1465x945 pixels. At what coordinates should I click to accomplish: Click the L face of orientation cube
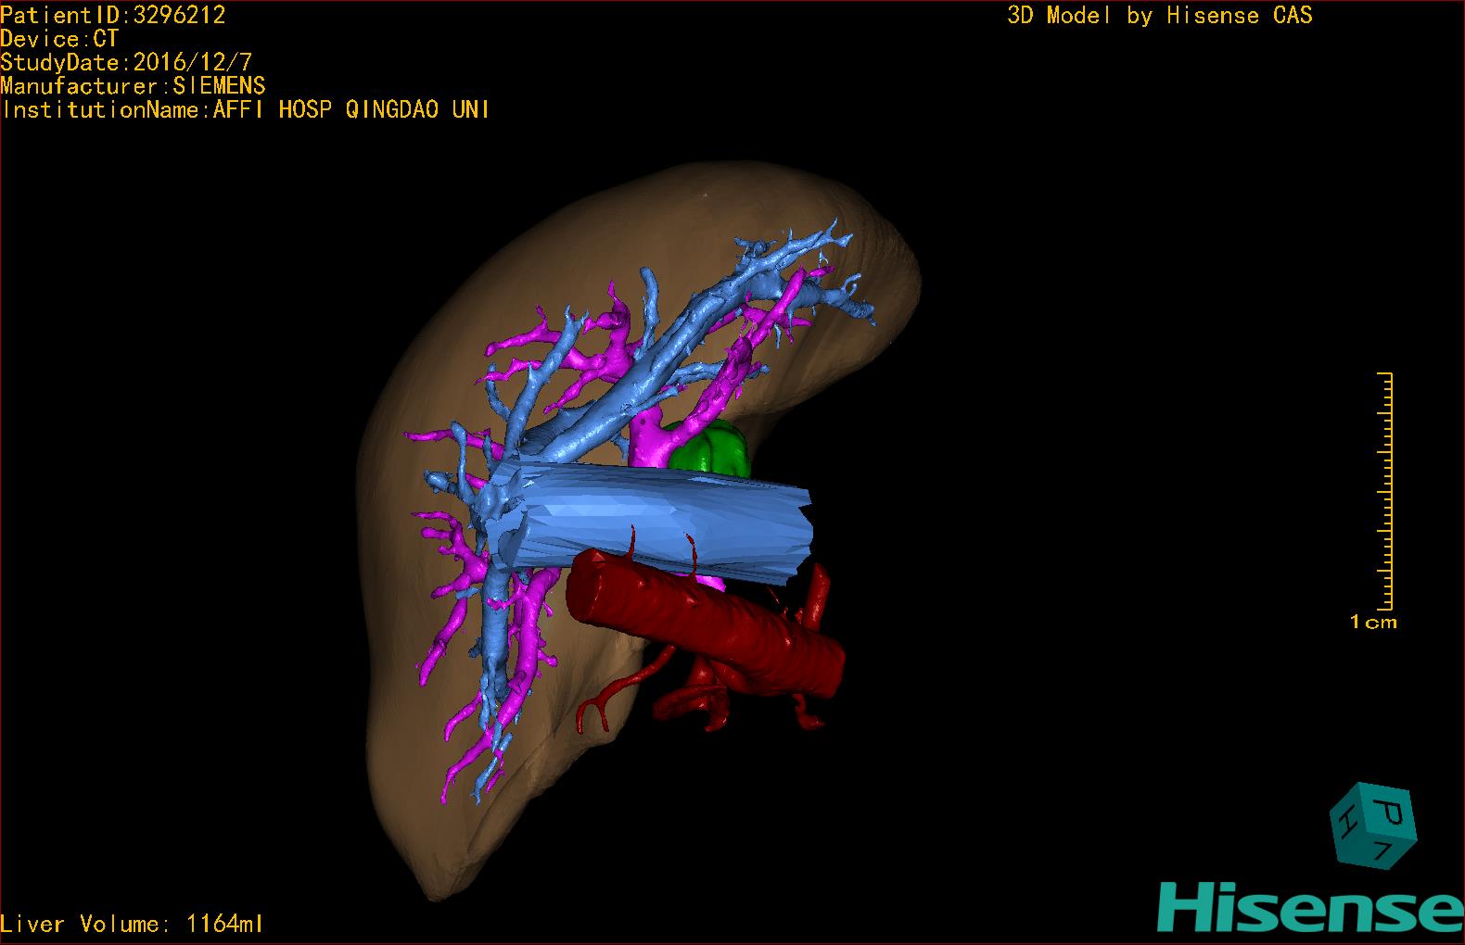1386,850
